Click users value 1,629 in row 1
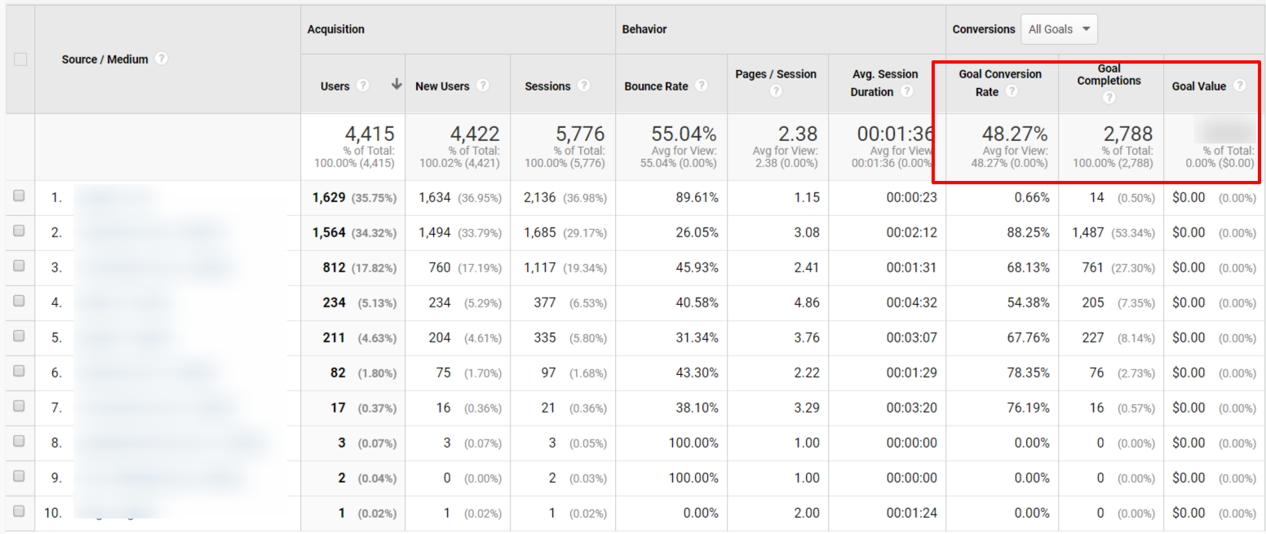The image size is (1266, 534). tap(329, 197)
